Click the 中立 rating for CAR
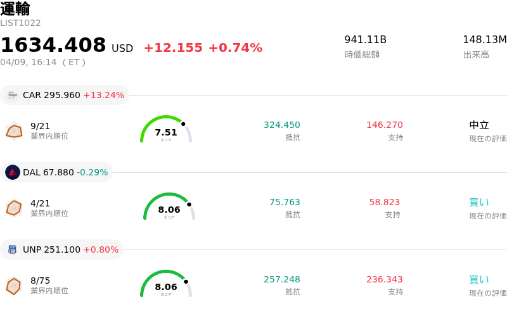This screenshot has height=309, width=507. click(x=479, y=125)
